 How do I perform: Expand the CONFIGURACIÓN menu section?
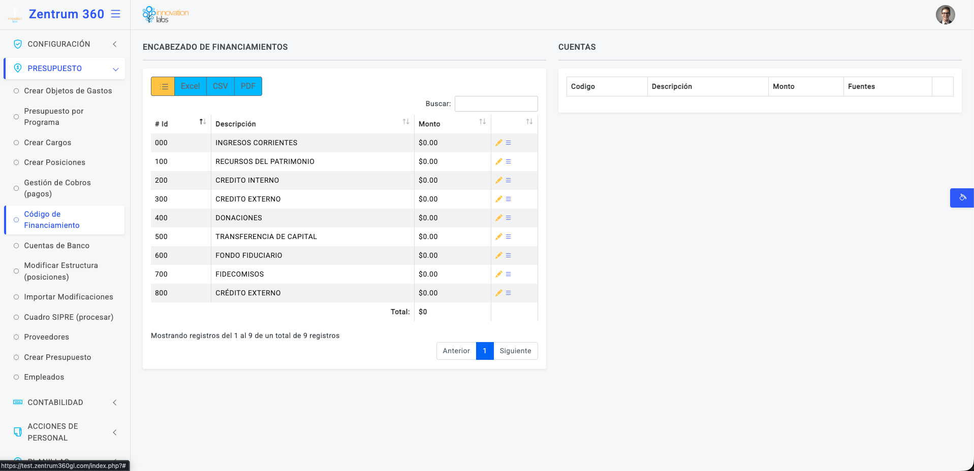tap(65, 44)
